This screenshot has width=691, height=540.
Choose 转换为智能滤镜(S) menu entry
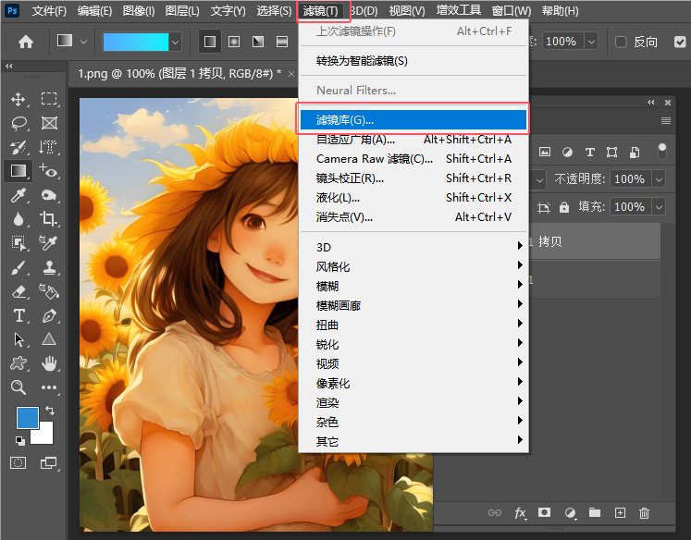pyautogui.click(x=413, y=61)
